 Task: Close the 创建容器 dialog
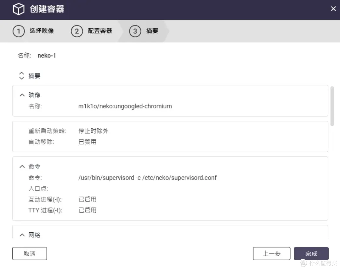pyautogui.click(x=333, y=9)
